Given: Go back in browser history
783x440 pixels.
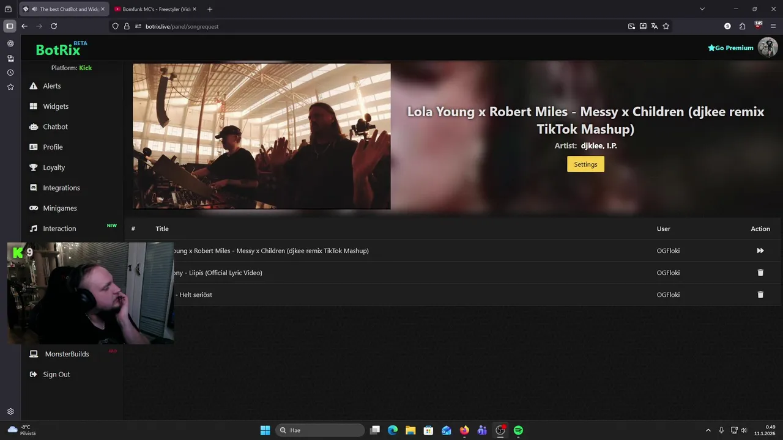Looking at the screenshot, I should (24, 26).
